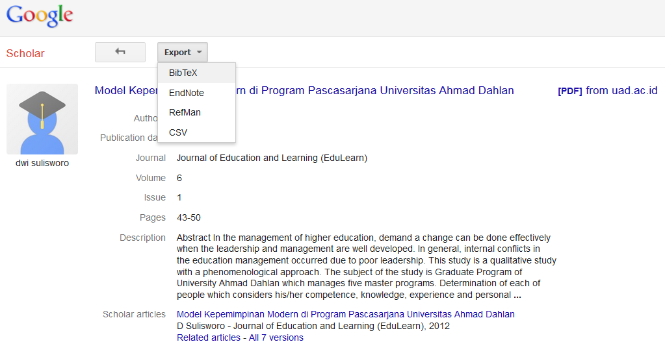Select RefMan export format
The height and width of the screenshot is (355, 665).
[x=185, y=112]
